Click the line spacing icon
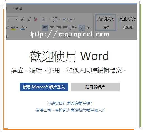 (72, 28)
